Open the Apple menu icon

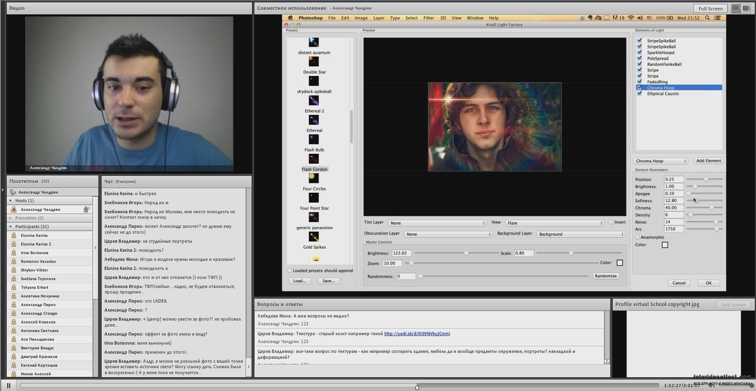click(x=291, y=18)
